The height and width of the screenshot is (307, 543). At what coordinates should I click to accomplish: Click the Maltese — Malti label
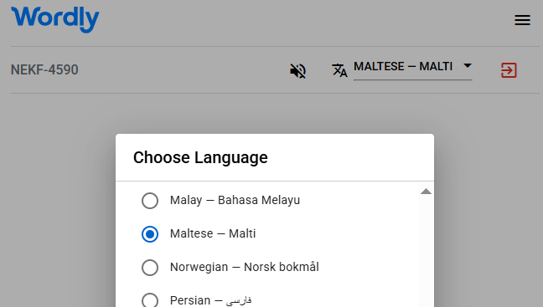point(213,233)
